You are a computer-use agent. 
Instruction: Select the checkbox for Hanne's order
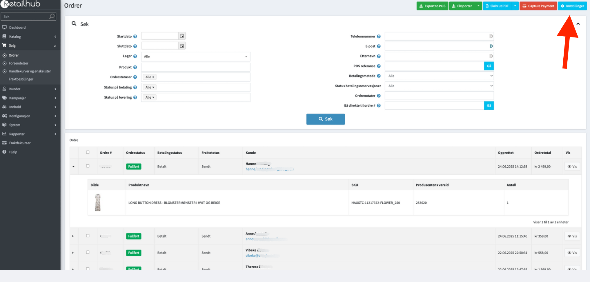click(88, 166)
